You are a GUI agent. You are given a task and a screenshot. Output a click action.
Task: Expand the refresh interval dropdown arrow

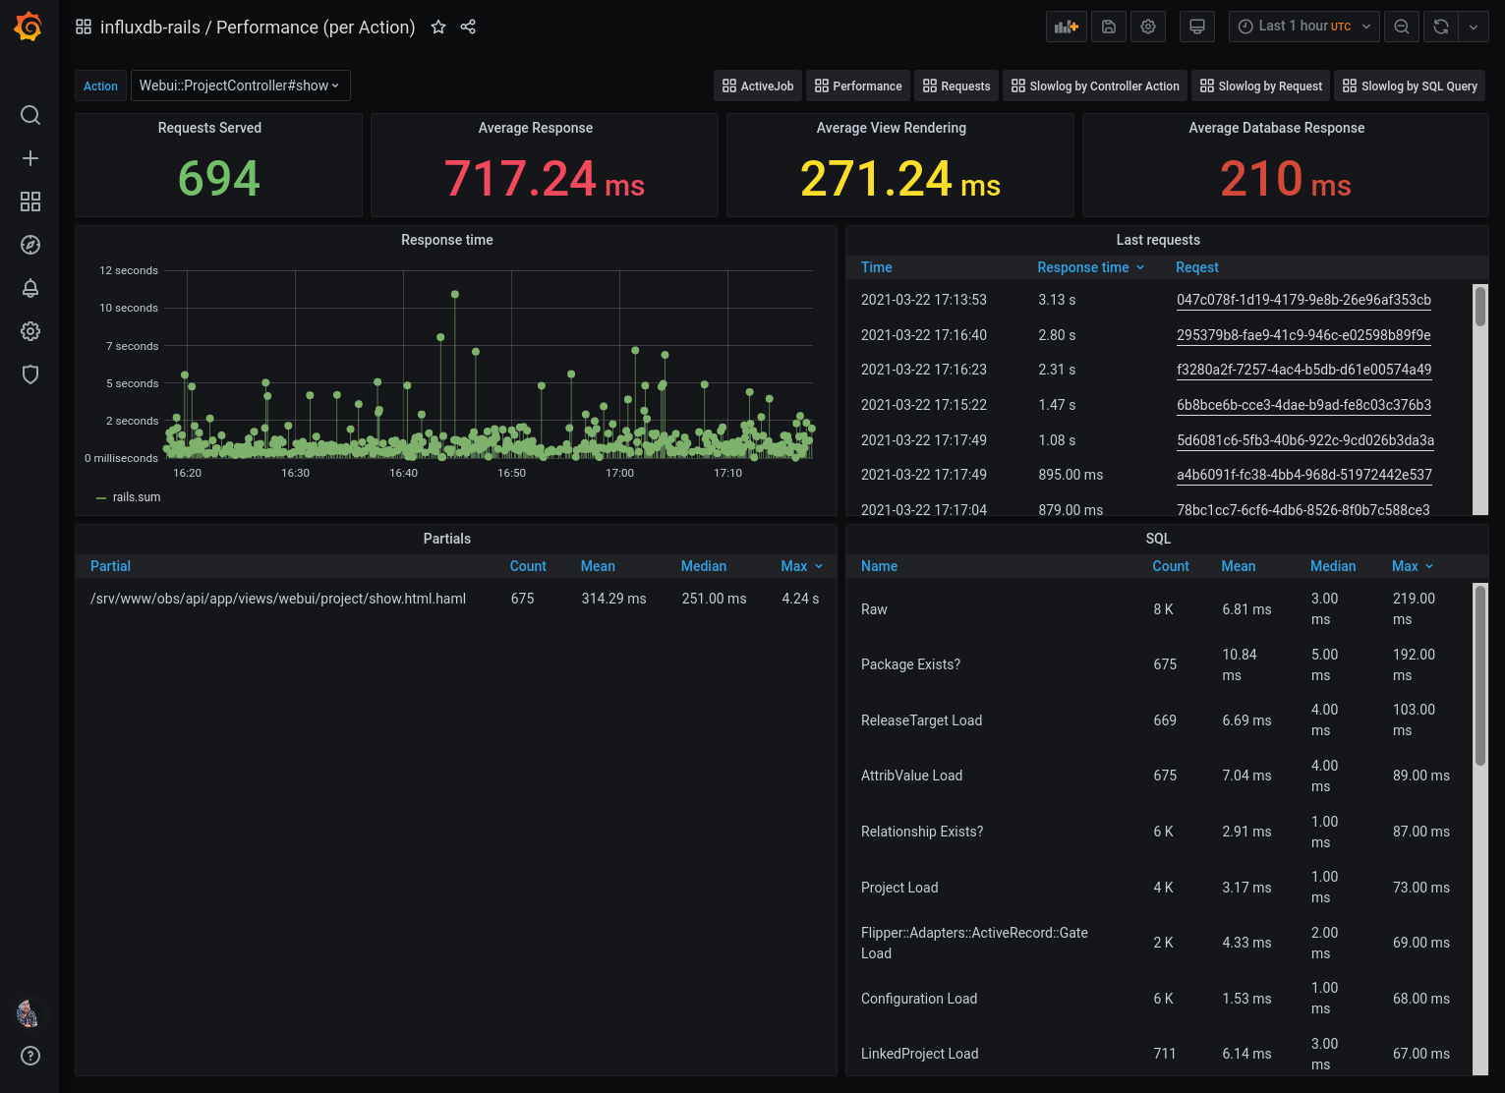pyautogui.click(x=1474, y=27)
